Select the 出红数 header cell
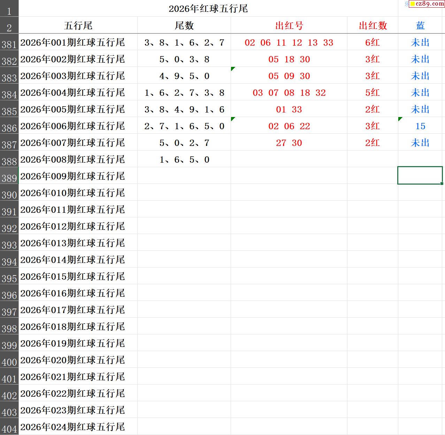This screenshot has height=435, width=445. click(x=373, y=25)
